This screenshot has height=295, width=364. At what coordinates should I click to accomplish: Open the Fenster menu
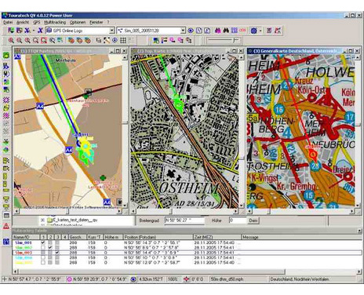(96, 23)
